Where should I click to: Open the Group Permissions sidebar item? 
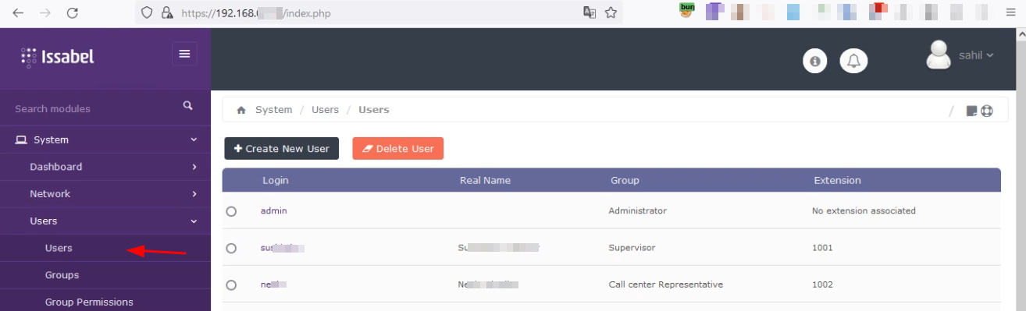pos(89,302)
